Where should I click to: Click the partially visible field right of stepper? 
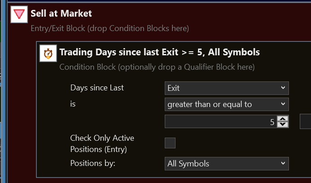(x=306, y=121)
